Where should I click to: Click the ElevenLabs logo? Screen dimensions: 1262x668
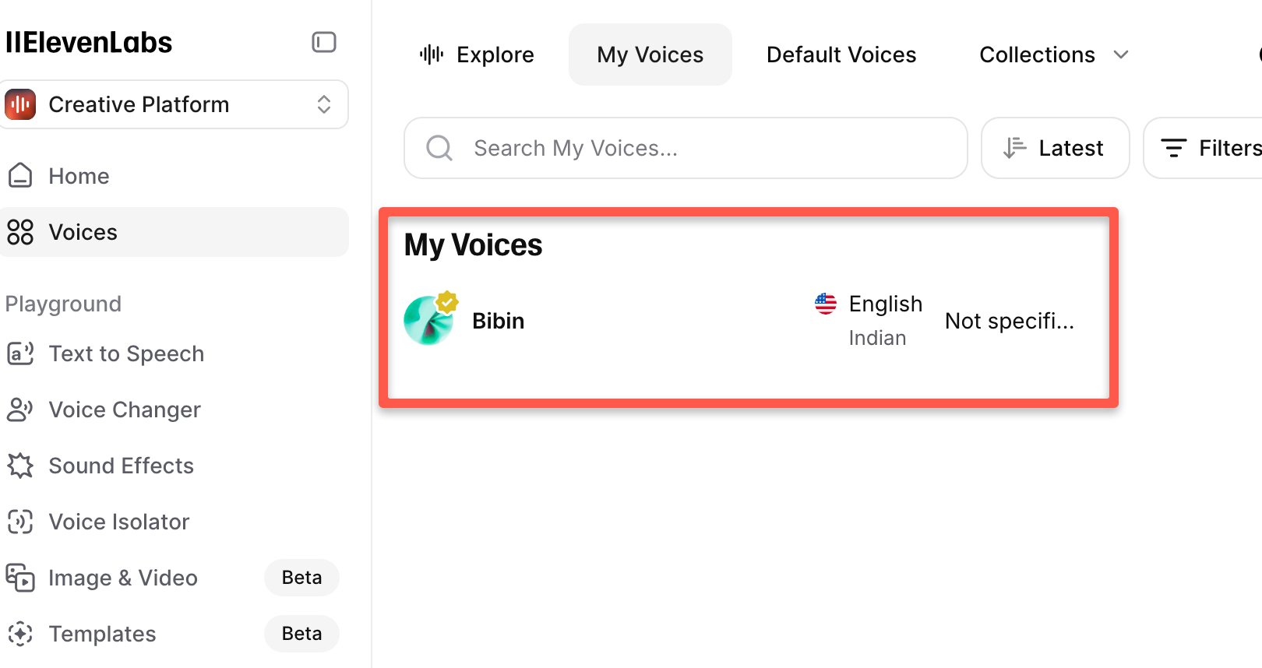(89, 42)
